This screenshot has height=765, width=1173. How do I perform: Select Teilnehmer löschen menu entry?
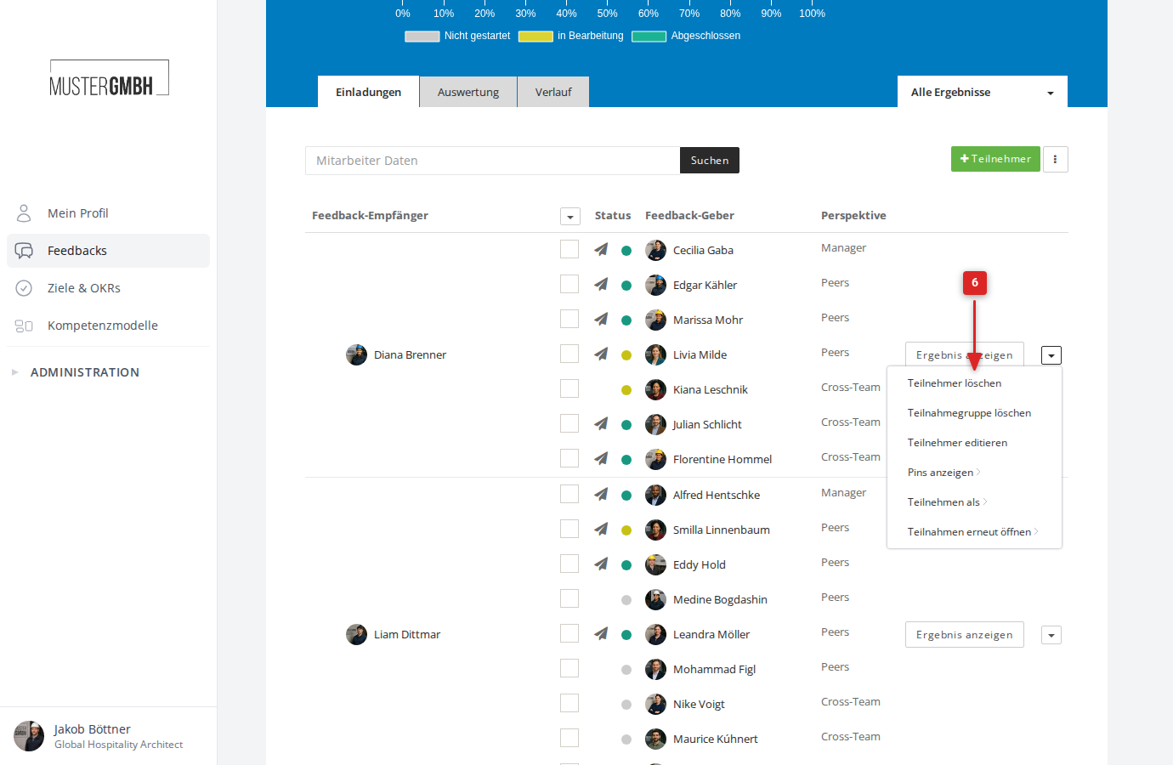click(x=954, y=383)
